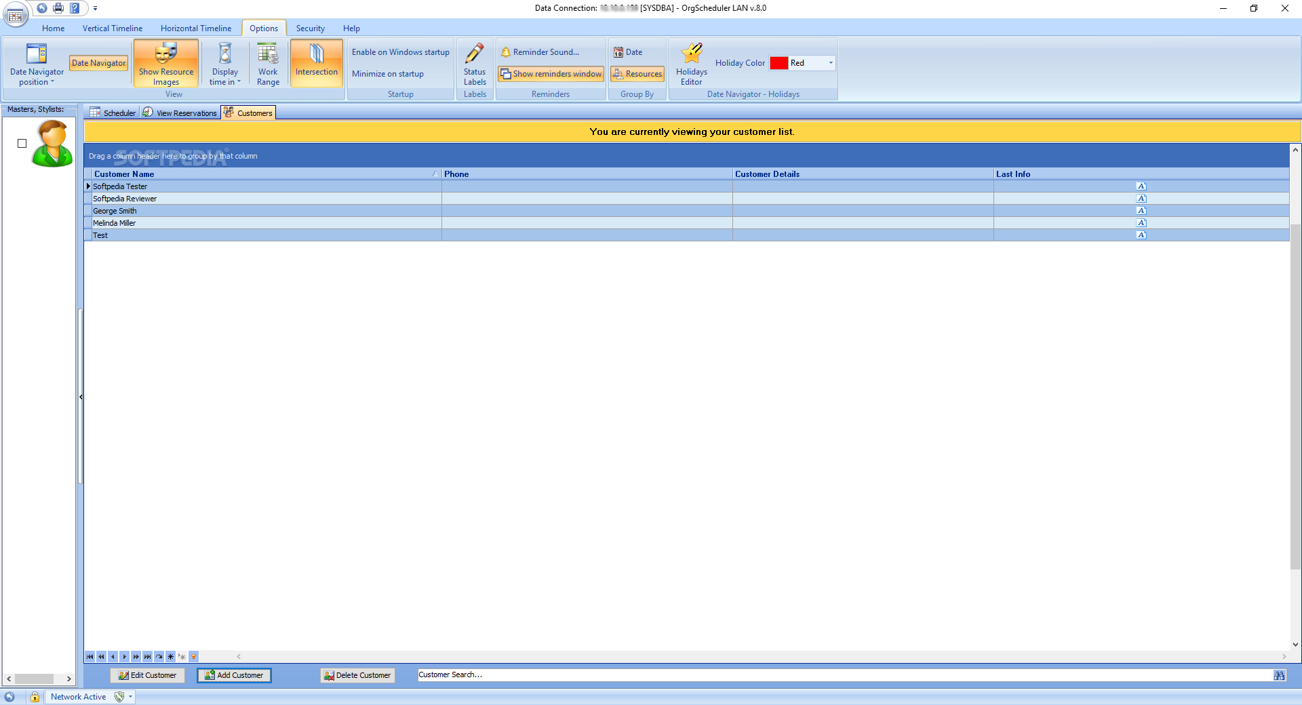Select the George Smith row

point(687,211)
